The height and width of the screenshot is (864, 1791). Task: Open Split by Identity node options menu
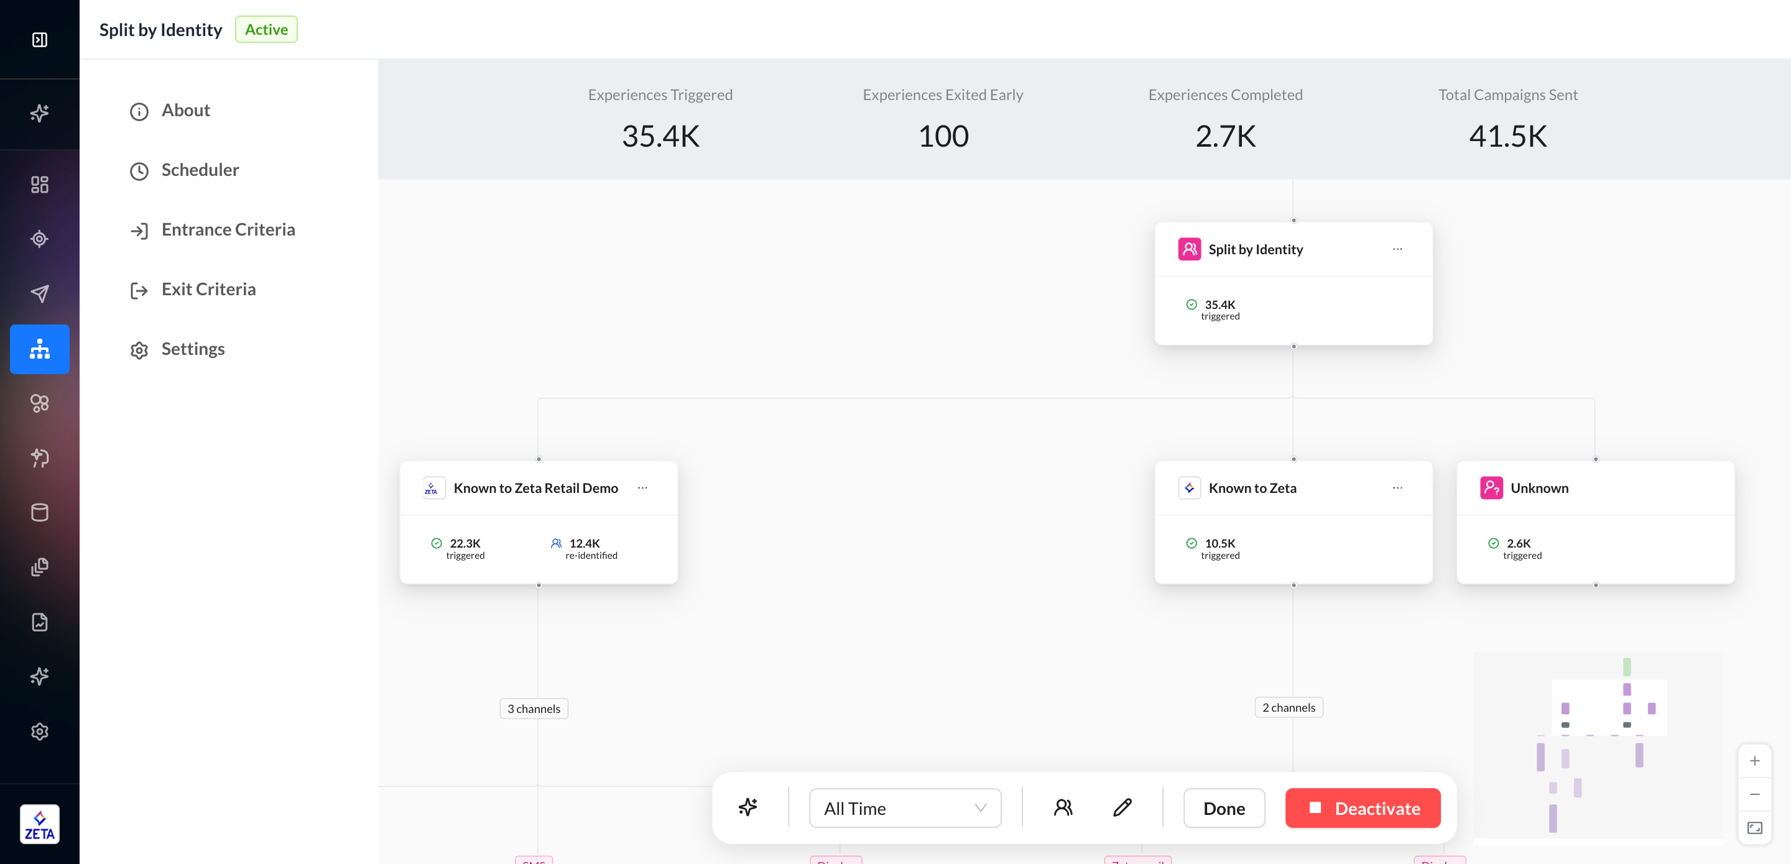(x=1397, y=249)
